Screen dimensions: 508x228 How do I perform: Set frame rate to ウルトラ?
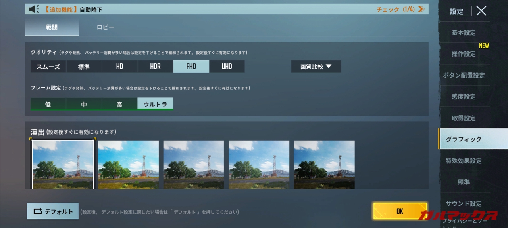tap(155, 104)
